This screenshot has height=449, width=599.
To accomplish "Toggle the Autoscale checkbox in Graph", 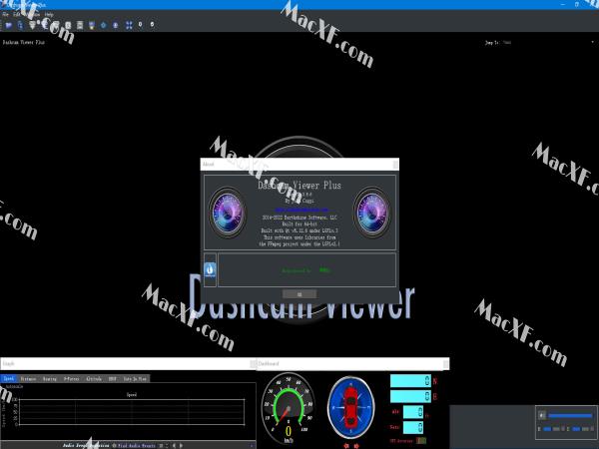I will click(x=13, y=386).
